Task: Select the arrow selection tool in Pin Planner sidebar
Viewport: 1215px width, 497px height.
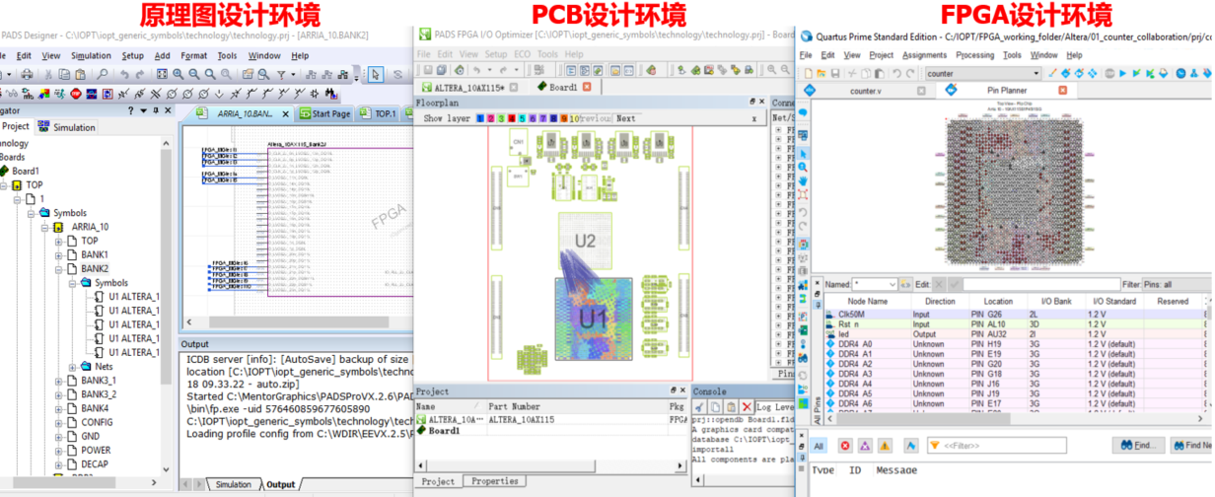Action: [803, 154]
